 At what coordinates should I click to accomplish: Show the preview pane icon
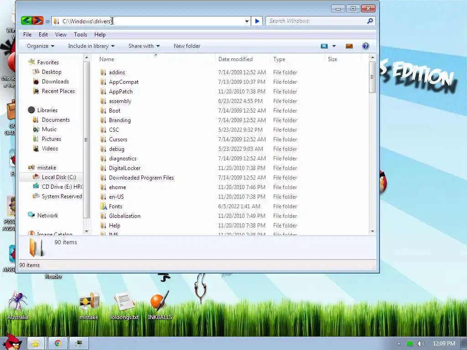[349, 46]
